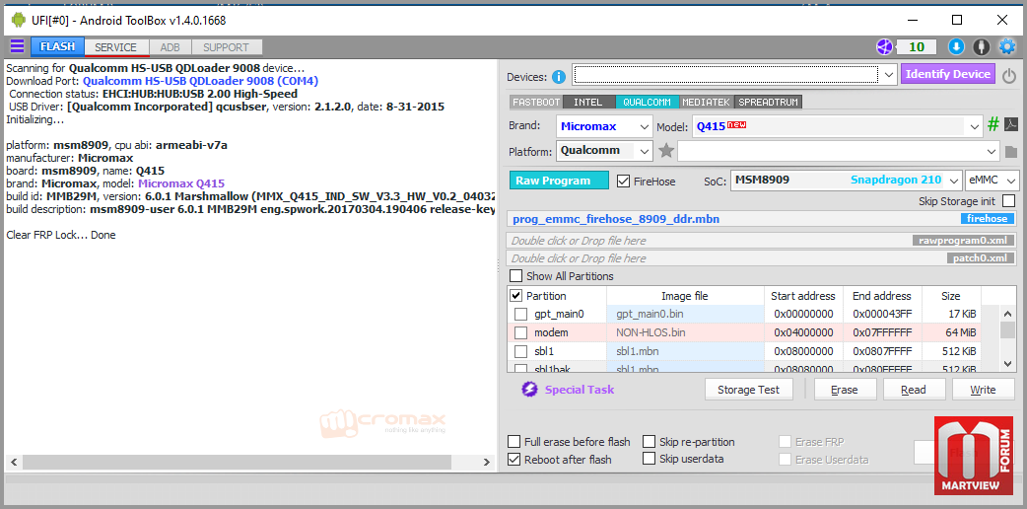This screenshot has width=1027, height=509.
Task: Open the Special Task link
Action: click(579, 390)
